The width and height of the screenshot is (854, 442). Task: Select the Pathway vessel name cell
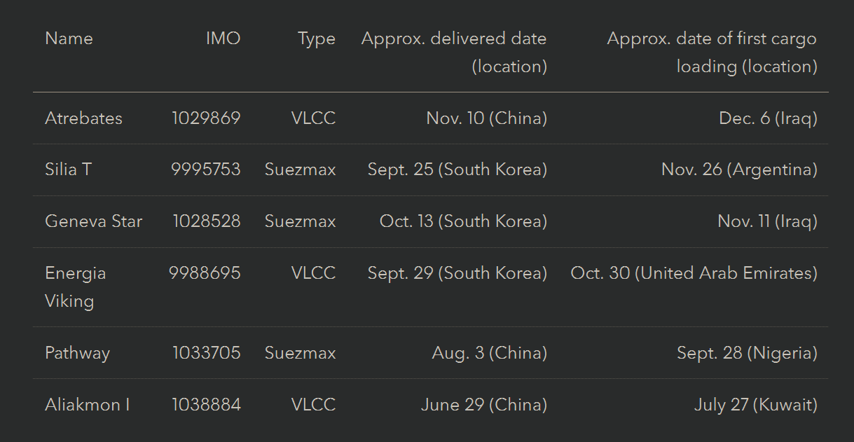[x=77, y=353]
